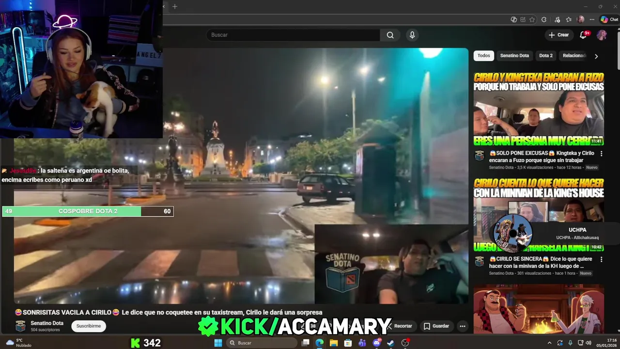620x349 pixels.
Task: Click the split screen icon in address bar
Action: click(x=523, y=19)
